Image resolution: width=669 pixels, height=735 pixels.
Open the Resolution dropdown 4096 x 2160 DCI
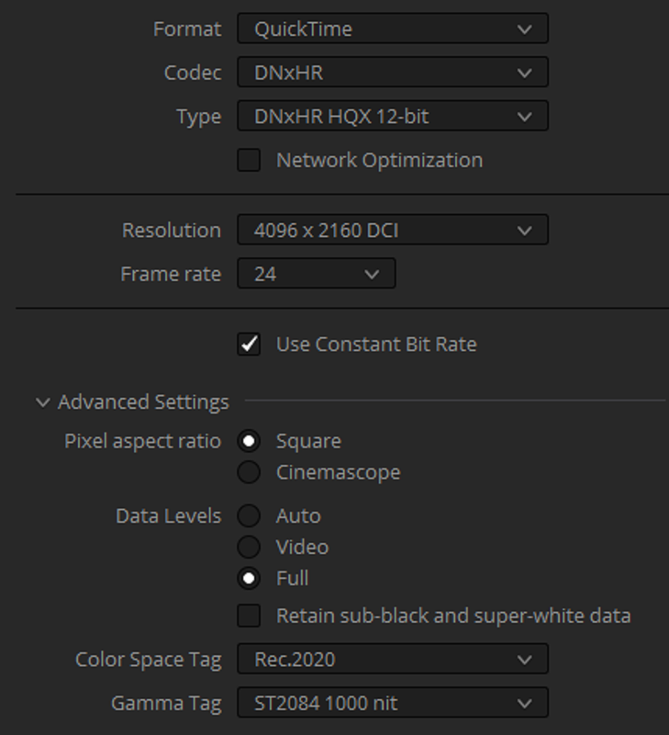coord(393,230)
